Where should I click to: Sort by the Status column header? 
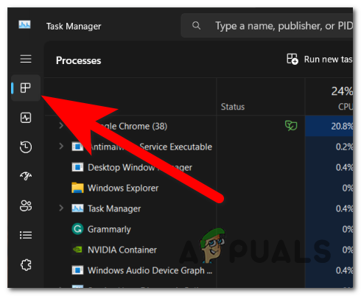click(x=233, y=107)
